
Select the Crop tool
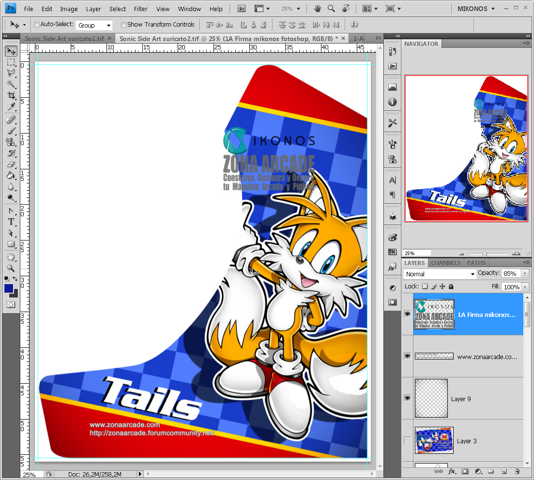click(x=11, y=95)
